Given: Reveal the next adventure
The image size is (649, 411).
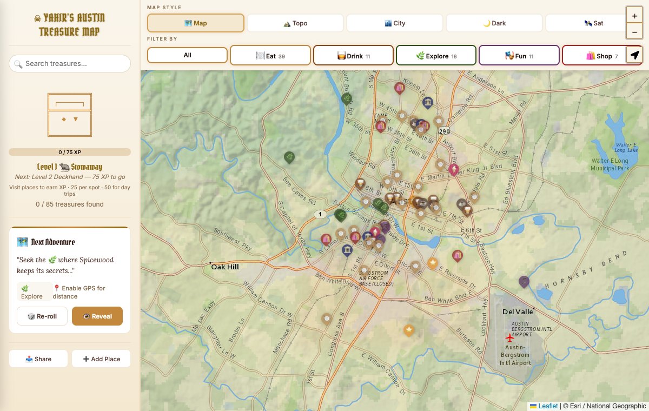Looking at the screenshot, I should pyautogui.click(x=97, y=316).
